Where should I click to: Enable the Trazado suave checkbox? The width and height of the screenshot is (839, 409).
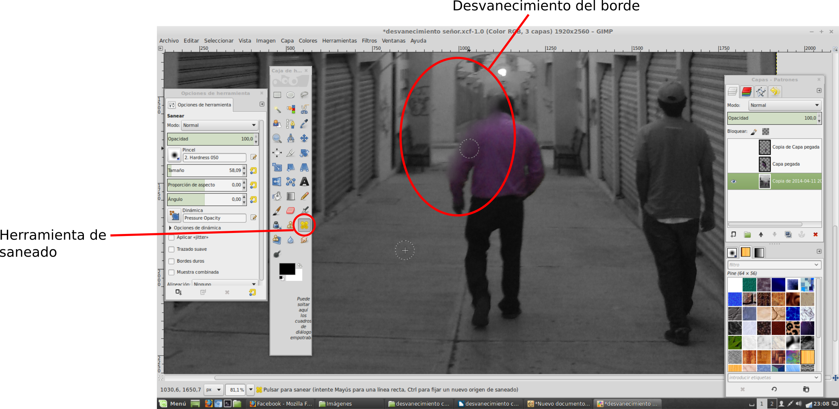coord(172,249)
